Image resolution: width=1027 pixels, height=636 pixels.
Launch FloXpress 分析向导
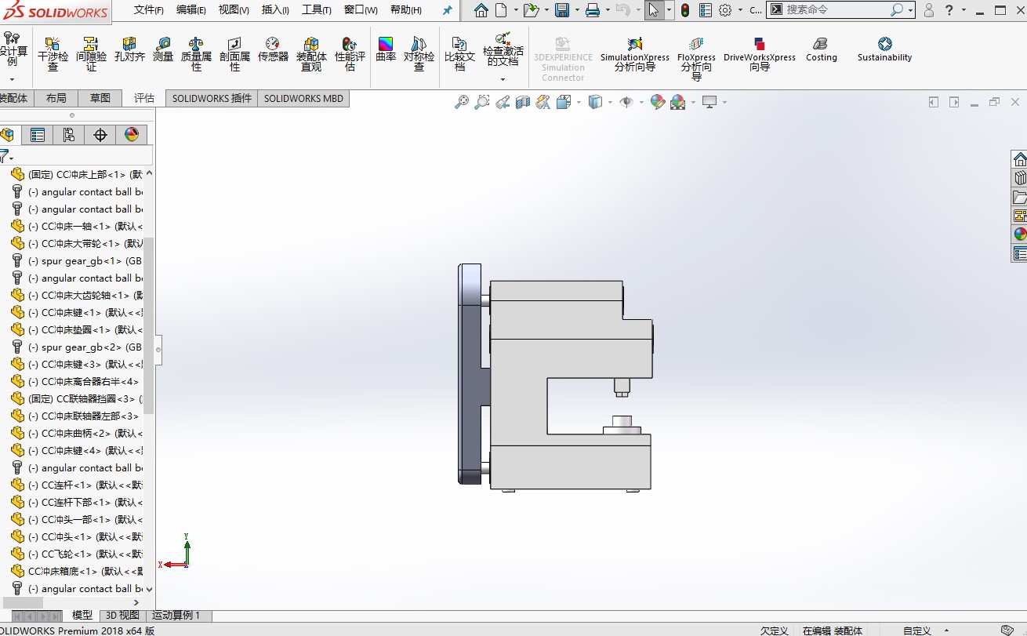coord(696,59)
